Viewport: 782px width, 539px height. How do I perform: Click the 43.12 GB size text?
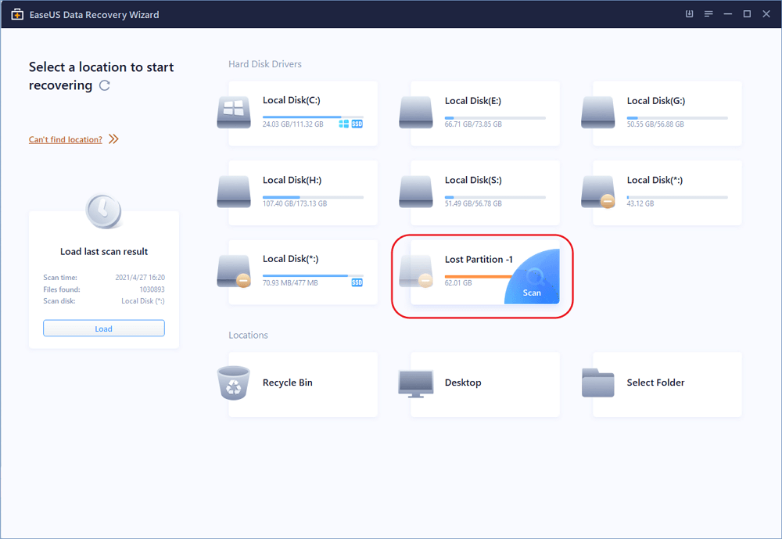pyautogui.click(x=640, y=203)
